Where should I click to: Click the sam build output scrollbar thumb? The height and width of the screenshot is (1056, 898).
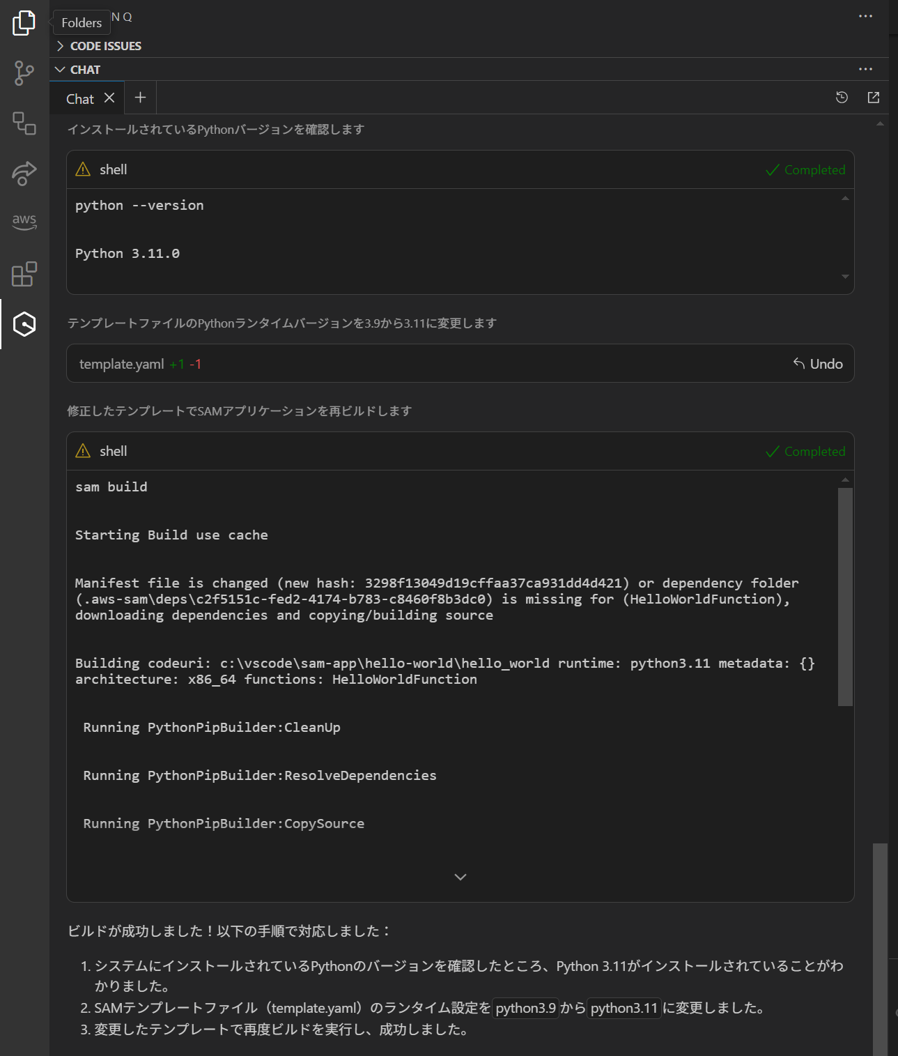[845, 597]
